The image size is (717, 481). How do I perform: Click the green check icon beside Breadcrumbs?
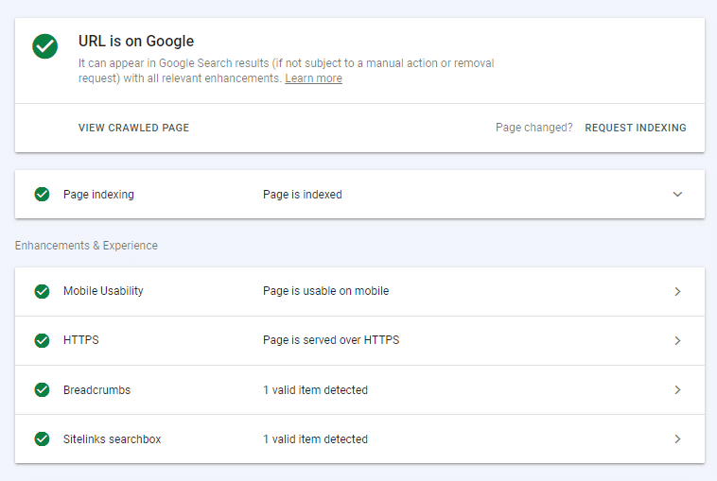[x=42, y=389]
